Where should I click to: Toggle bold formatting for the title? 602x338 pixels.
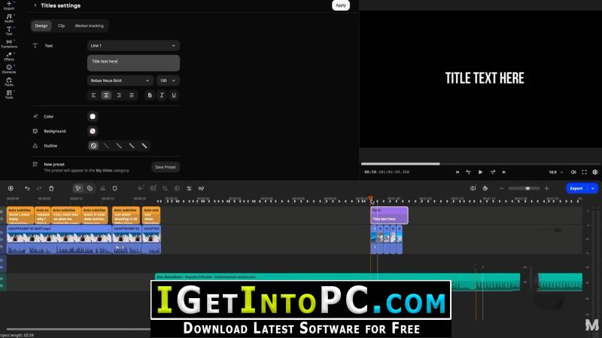pyautogui.click(x=150, y=96)
